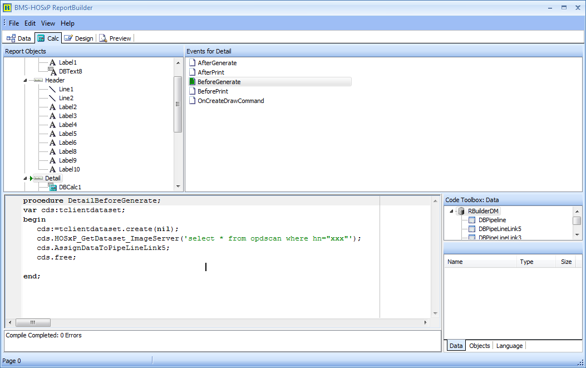
Task: Collapse the RBuilderDM tree node
Action: [451, 212]
